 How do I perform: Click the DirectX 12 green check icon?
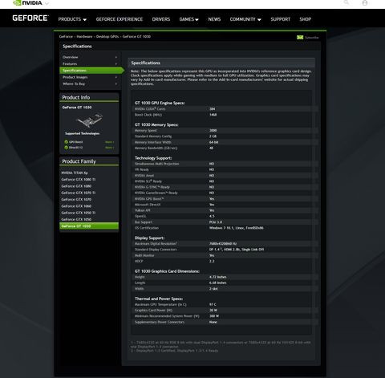[x=66, y=148]
